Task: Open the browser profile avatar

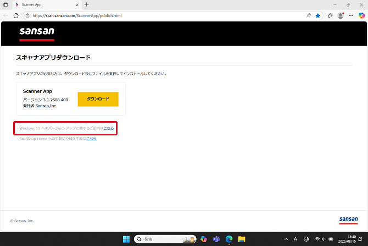Action: [x=341, y=15]
